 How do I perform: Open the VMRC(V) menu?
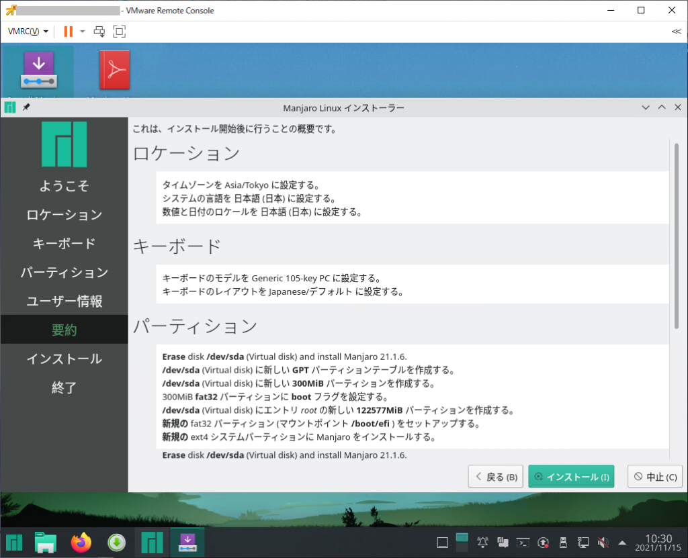click(28, 32)
